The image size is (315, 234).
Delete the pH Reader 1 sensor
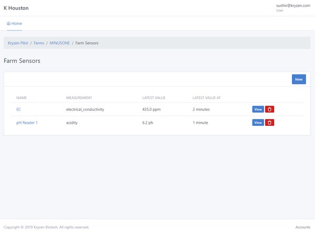tap(269, 122)
